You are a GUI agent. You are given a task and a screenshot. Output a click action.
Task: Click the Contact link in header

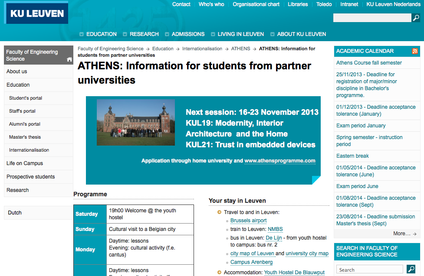181,4
